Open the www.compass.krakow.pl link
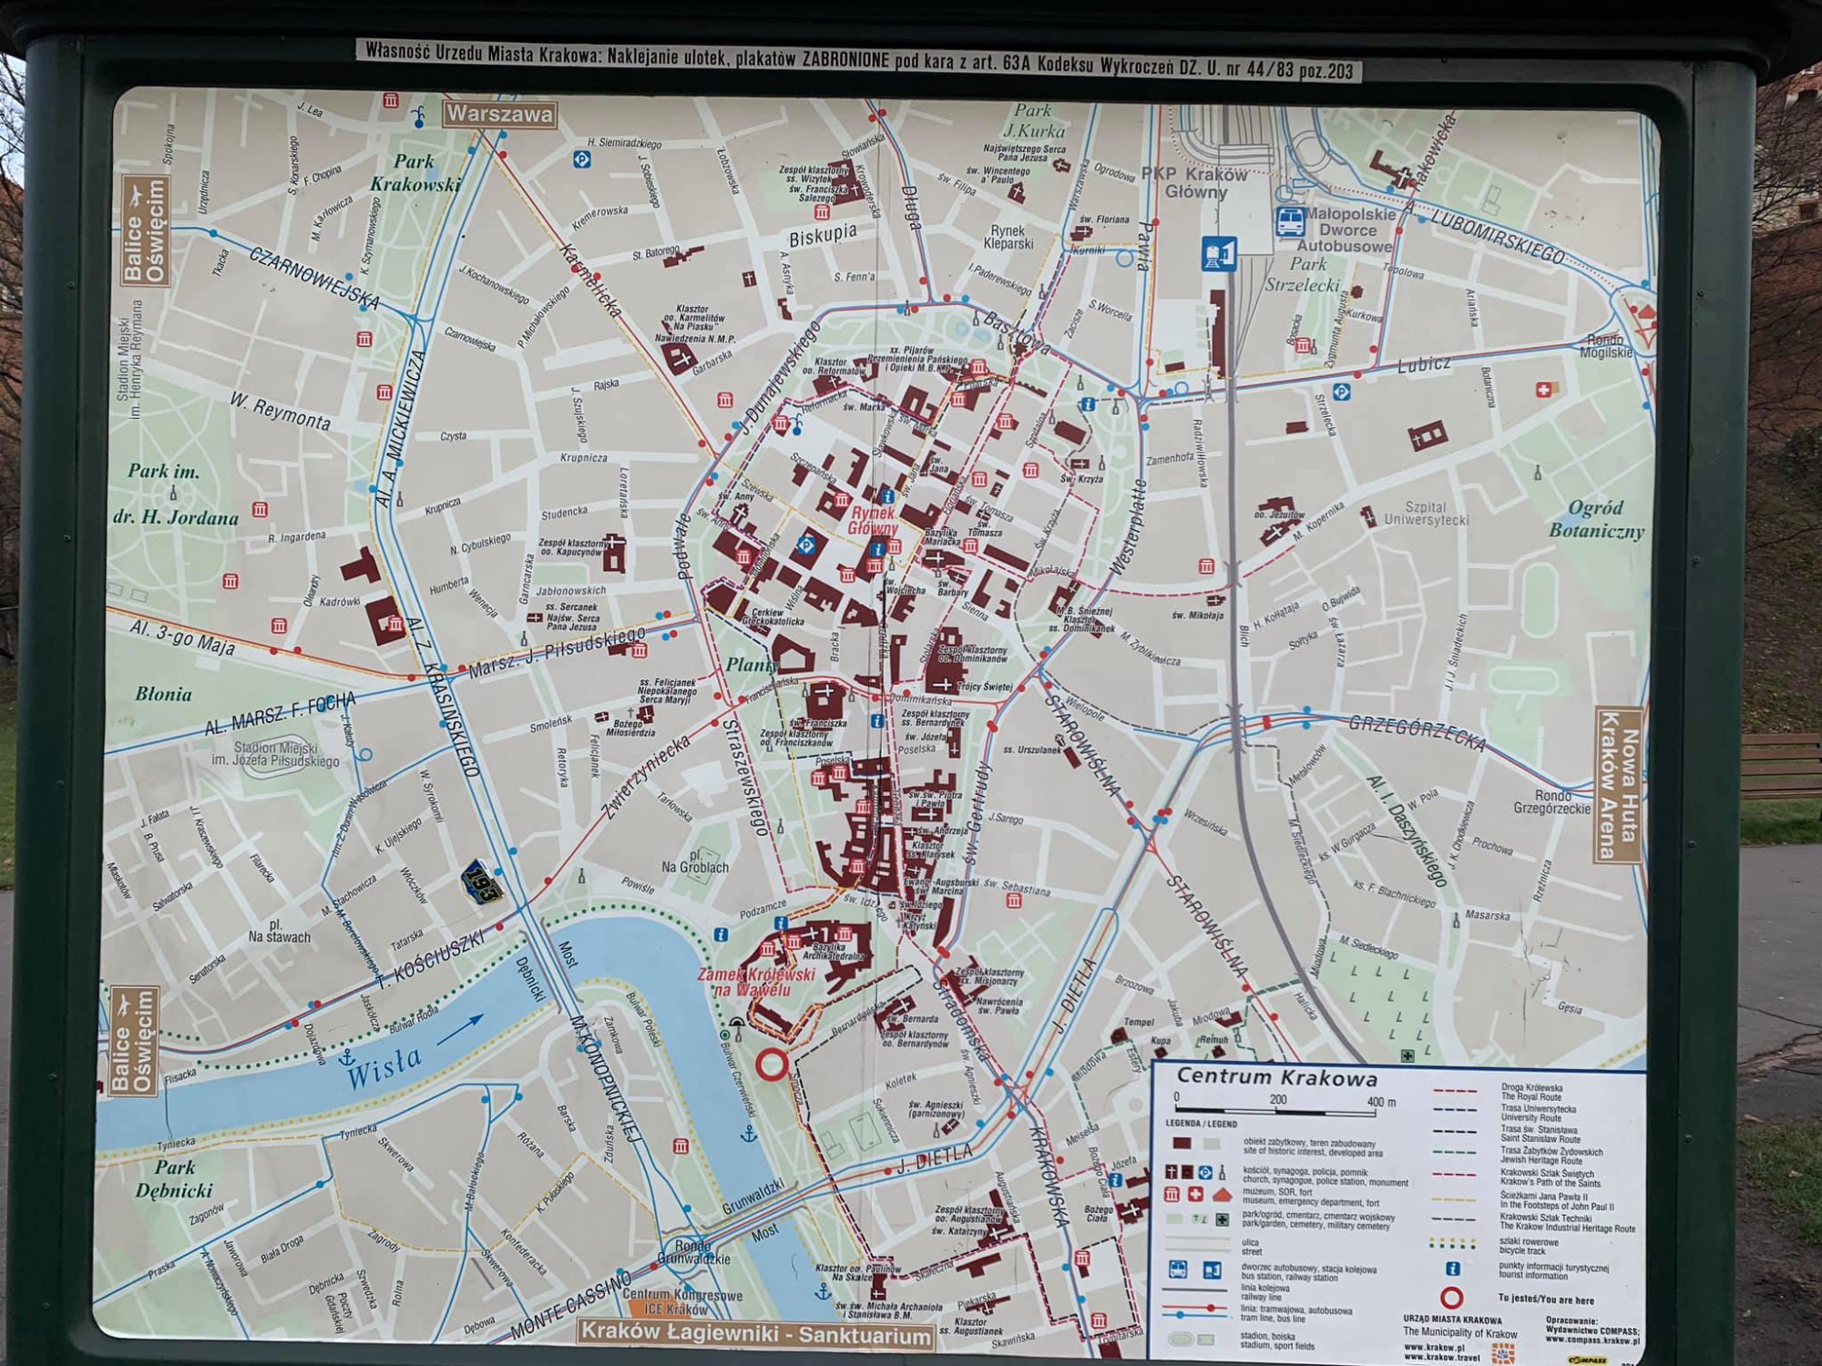Viewport: 1822px width, 1366px height. pyautogui.click(x=1593, y=1340)
